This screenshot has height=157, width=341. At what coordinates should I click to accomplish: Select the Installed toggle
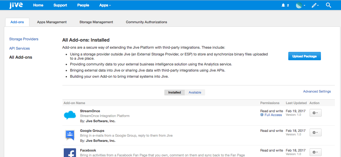point(174,93)
